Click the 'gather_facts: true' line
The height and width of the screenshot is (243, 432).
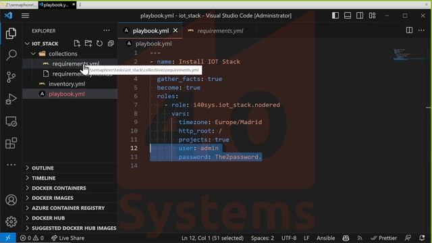click(189, 79)
